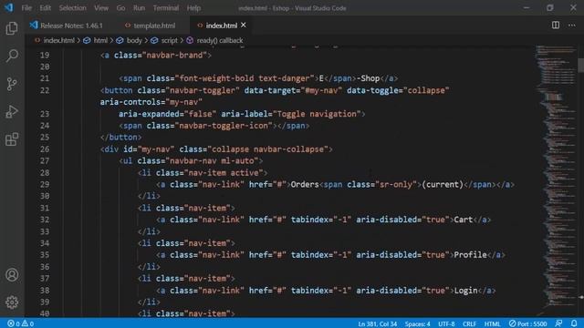
Task: Click the word Orders on line 29
Action: coord(305,184)
